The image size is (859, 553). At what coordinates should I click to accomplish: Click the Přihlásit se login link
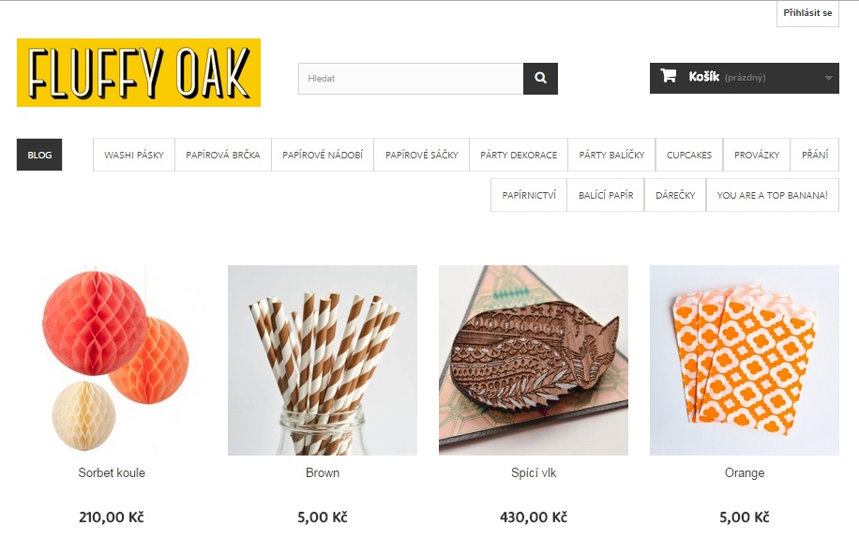pos(807,12)
